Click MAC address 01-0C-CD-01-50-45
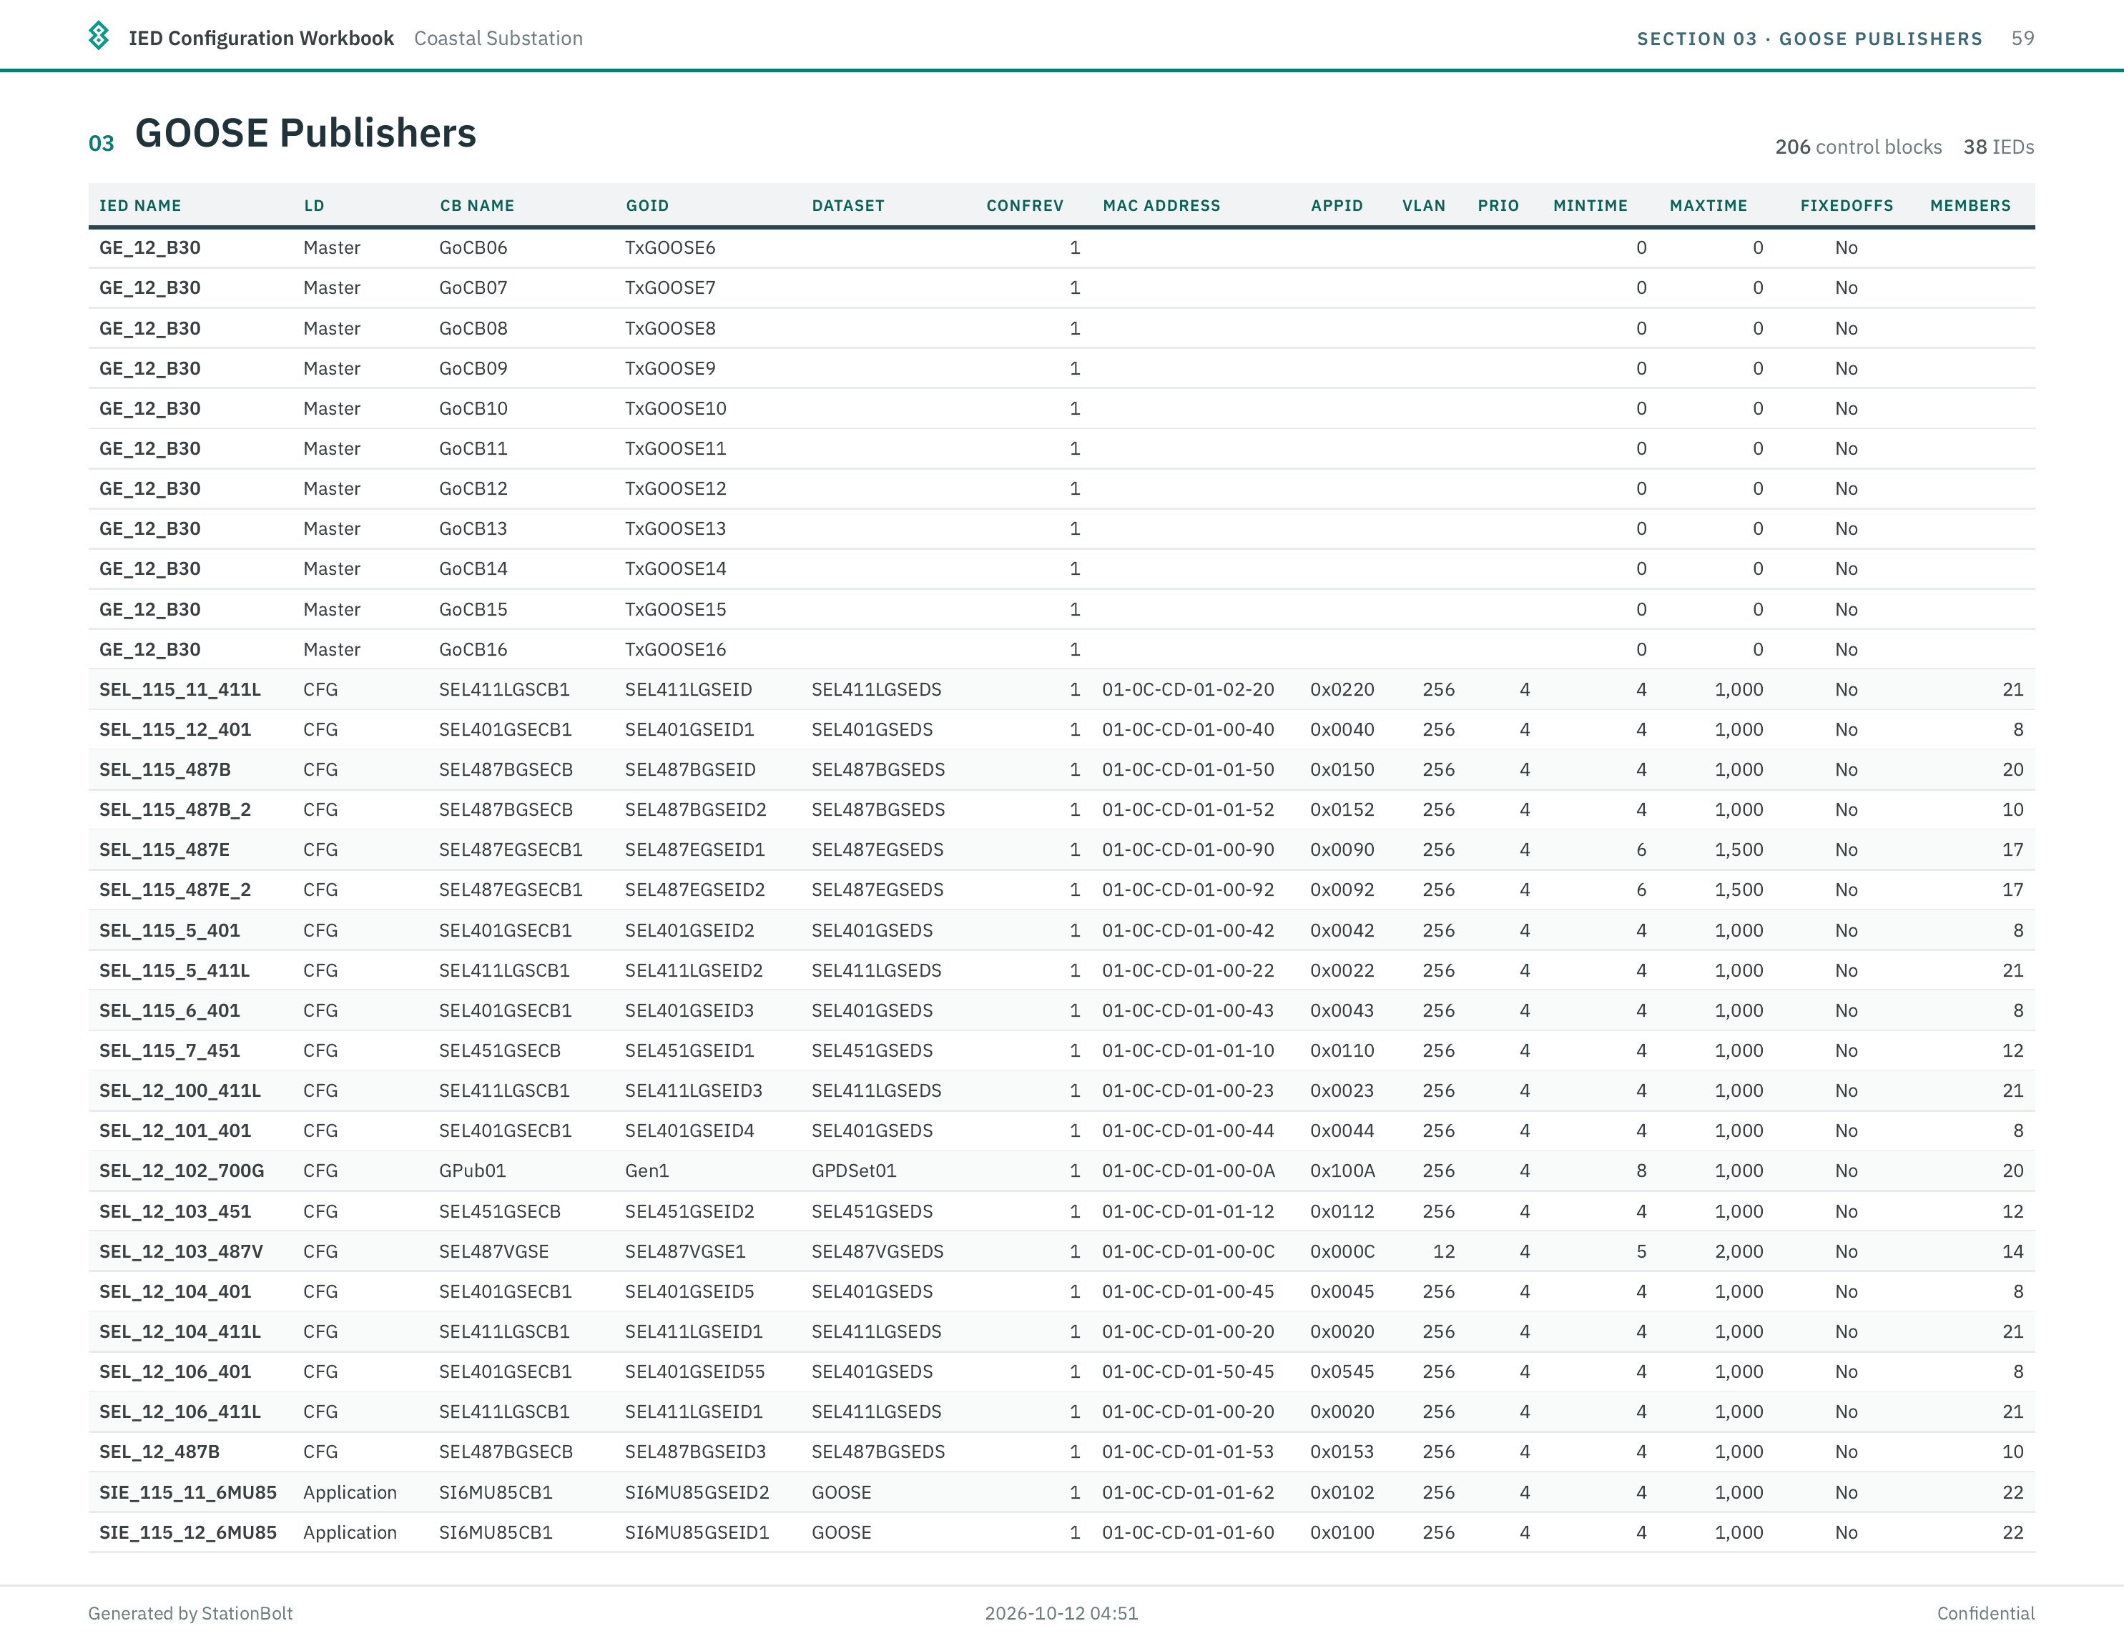Viewport: 2124px width, 1641px height. coord(1187,1371)
